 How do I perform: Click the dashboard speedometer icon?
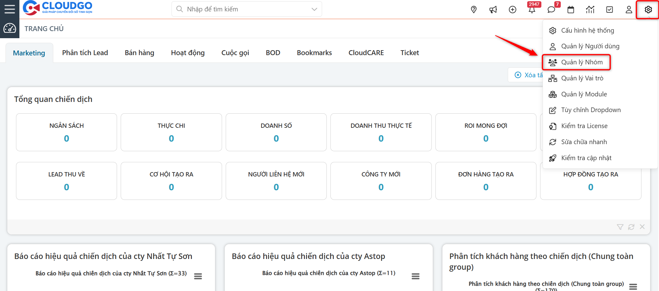(10, 28)
